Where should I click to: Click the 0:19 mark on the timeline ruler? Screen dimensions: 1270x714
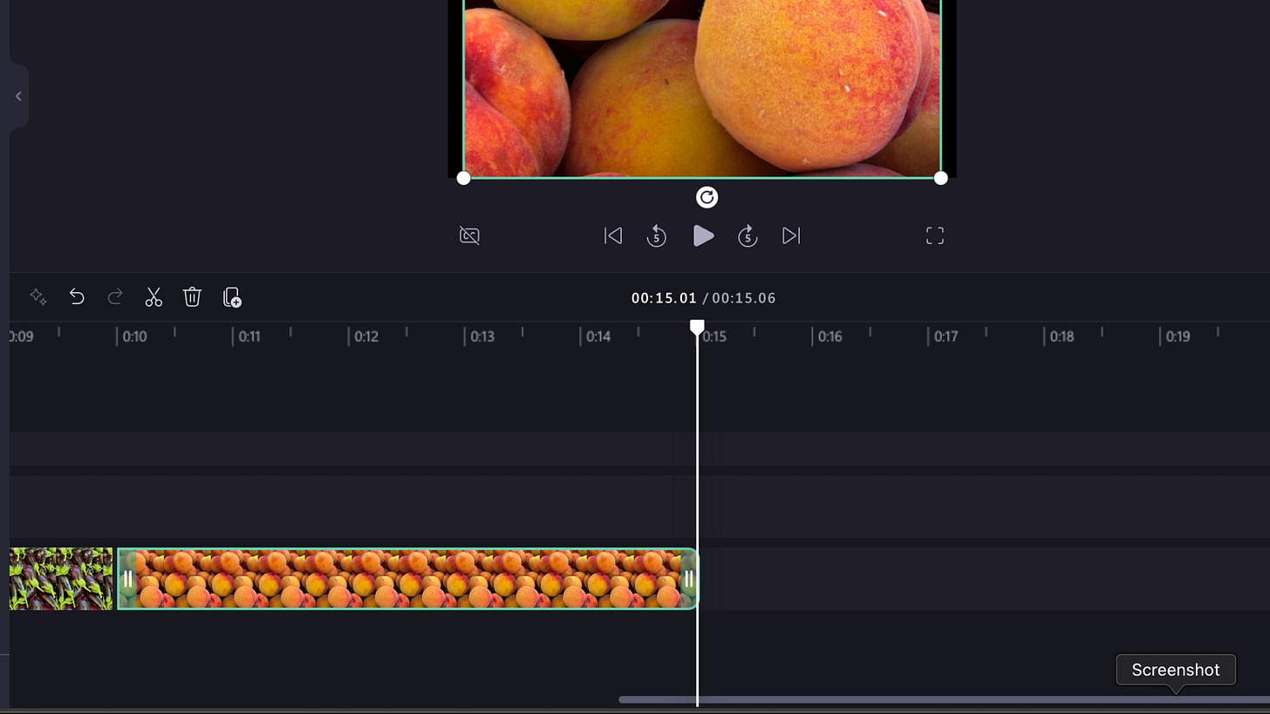pyautogui.click(x=1178, y=337)
